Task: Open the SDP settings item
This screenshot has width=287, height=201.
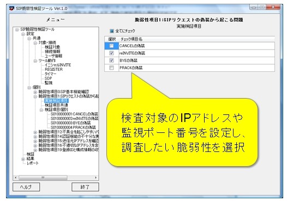Action: pos(49,78)
